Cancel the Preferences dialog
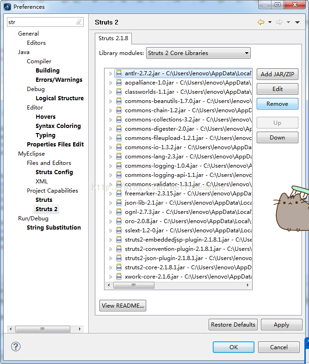The height and width of the screenshot is (364, 309). pos(279,347)
